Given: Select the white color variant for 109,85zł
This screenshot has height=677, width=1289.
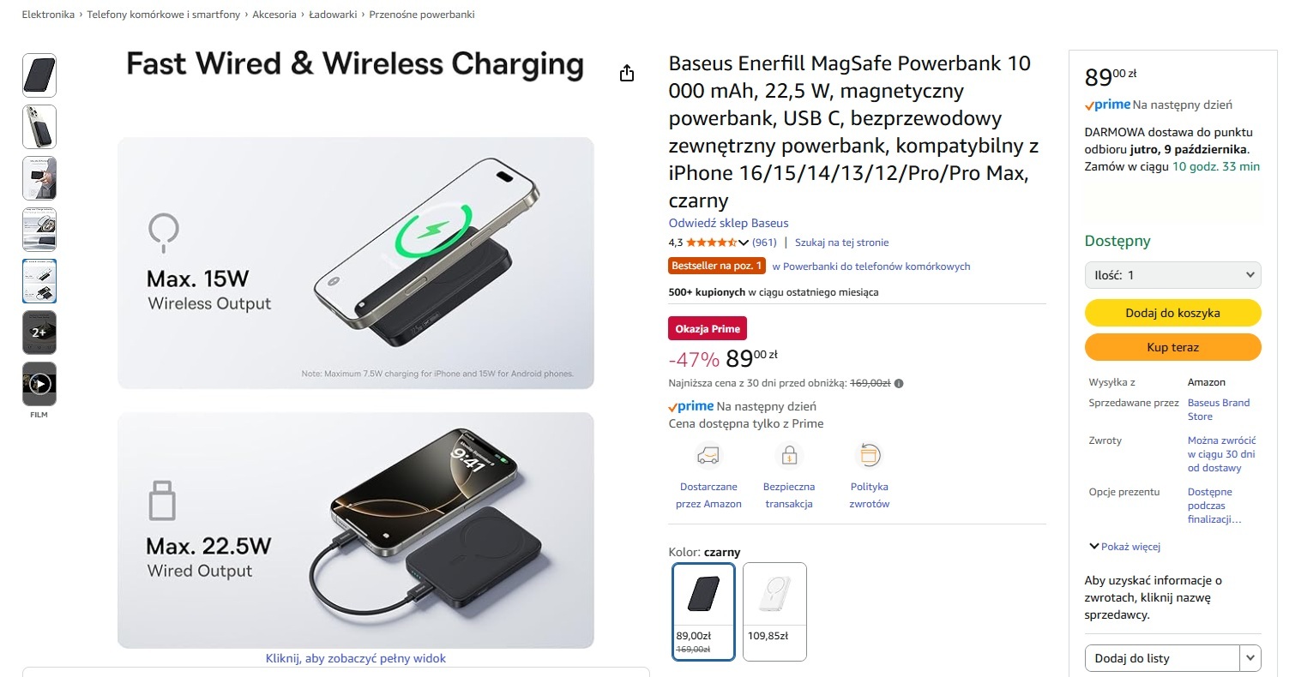Looking at the screenshot, I should [774, 611].
